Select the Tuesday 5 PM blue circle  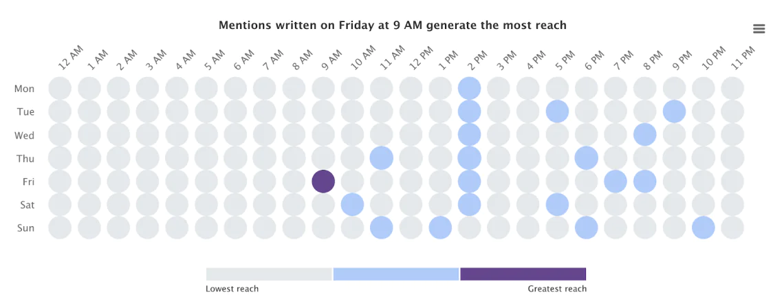tap(557, 111)
